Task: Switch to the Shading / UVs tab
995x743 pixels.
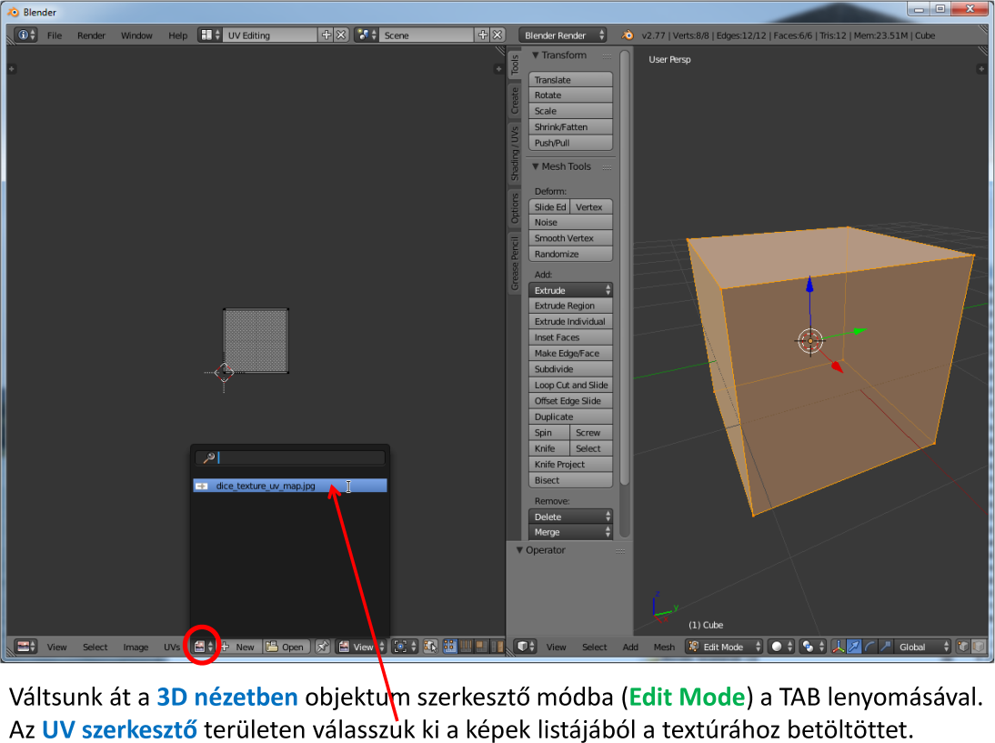Action: [515, 151]
